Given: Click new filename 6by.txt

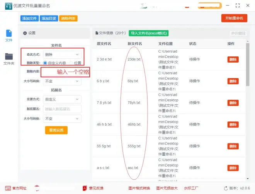Looking at the screenshot, I should tap(133, 81).
